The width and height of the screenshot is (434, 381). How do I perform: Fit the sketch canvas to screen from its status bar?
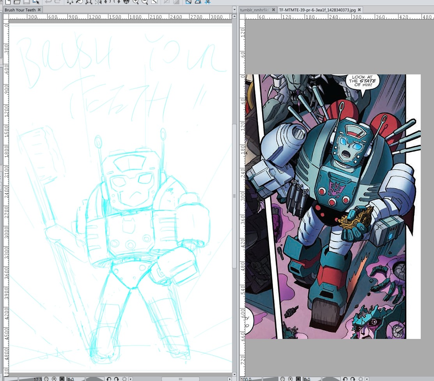(x=62, y=379)
